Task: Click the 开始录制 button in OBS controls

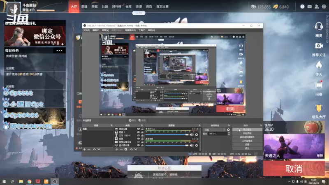Action: (x=247, y=133)
